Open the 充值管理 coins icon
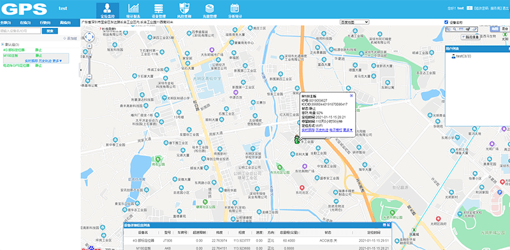 point(210,8)
